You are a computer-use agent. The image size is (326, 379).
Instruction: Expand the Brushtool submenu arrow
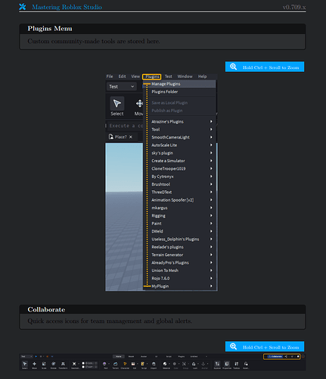pyautogui.click(x=211, y=184)
